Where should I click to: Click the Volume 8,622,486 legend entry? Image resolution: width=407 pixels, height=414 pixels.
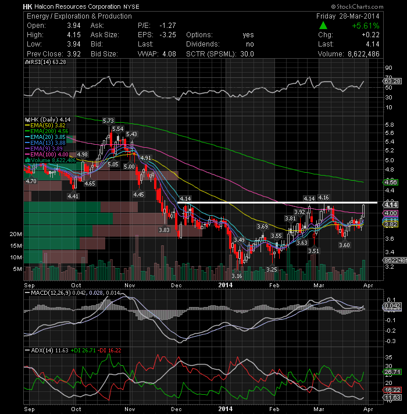pyautogui.click(x=50, y=160)
